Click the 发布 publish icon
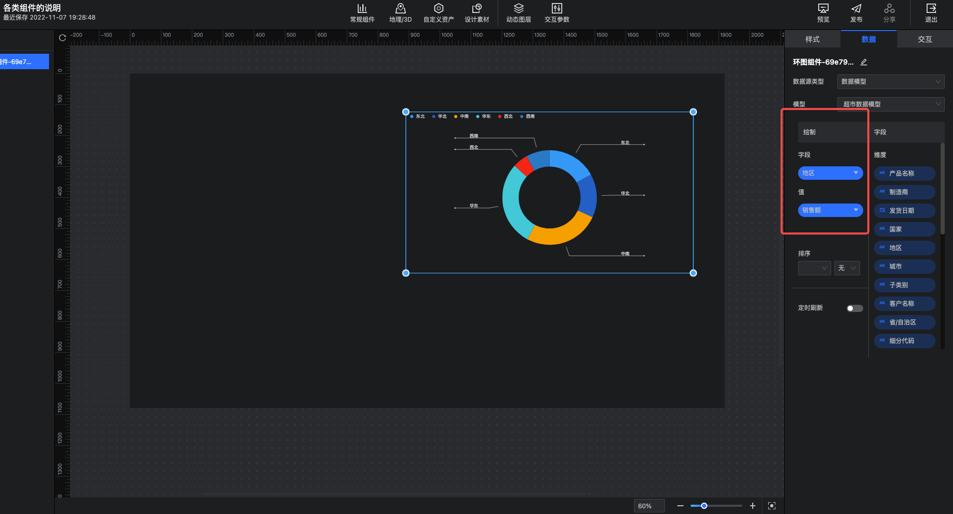This screenshot has height=514, width=953. pos(856,9)
